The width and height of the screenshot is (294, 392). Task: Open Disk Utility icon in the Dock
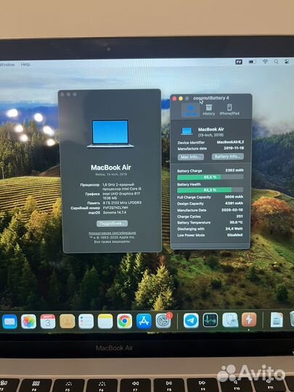(x=230, y=320)
